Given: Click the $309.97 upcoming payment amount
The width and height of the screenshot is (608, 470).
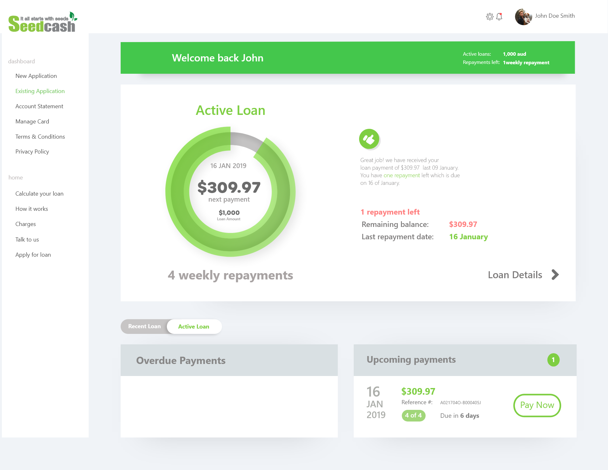Looking at the screenshot, I should pos(418,392).
